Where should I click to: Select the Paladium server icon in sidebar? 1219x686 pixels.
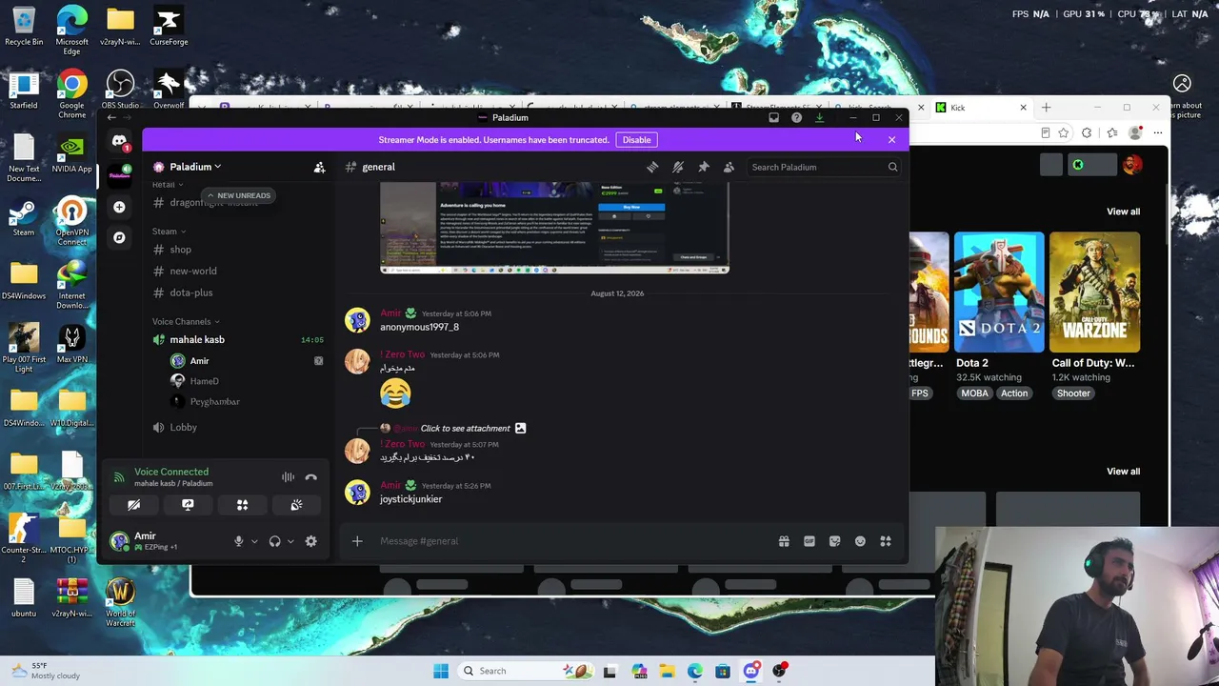pos(119,174)
